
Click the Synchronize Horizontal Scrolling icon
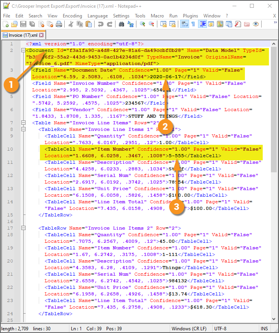(x=172, y=24)
